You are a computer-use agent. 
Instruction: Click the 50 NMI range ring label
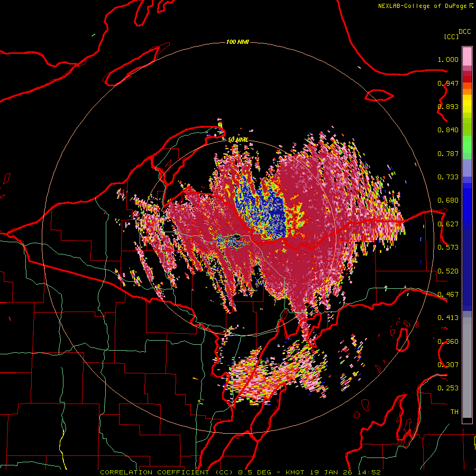(237, 140)
